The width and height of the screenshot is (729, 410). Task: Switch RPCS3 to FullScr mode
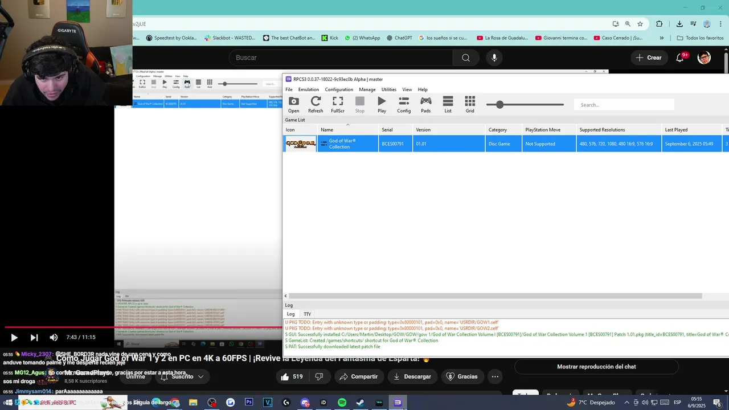pos(338,104)
